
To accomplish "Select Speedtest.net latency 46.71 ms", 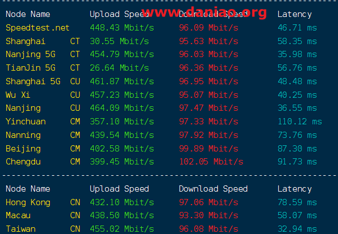I will point(297,28).
